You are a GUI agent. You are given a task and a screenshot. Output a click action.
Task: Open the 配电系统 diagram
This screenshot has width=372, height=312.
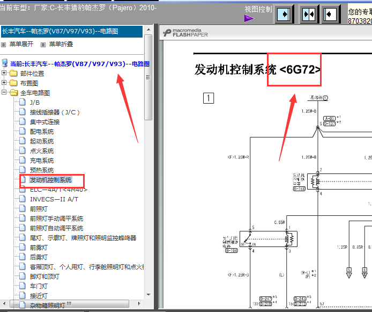[x=42, y=132]
